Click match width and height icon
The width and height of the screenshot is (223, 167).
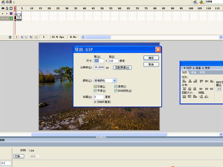(x=195, y=97)
